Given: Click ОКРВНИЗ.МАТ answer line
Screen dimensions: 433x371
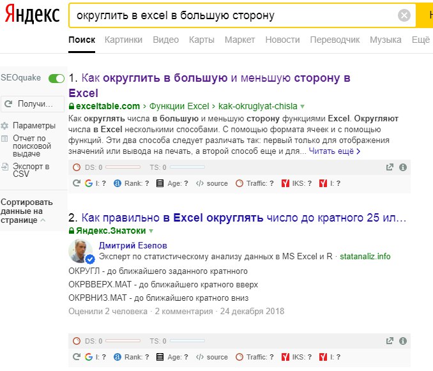Looking at the screenshot, I should [158, 298].
